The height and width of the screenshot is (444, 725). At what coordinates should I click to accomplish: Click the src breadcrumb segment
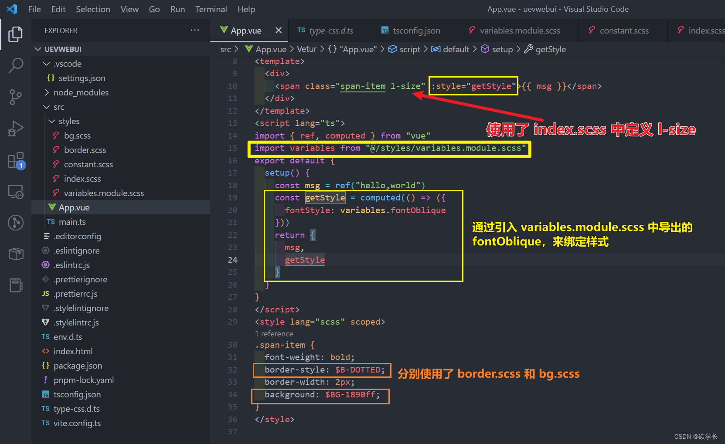pyautogui.click(x=225, y=49)
